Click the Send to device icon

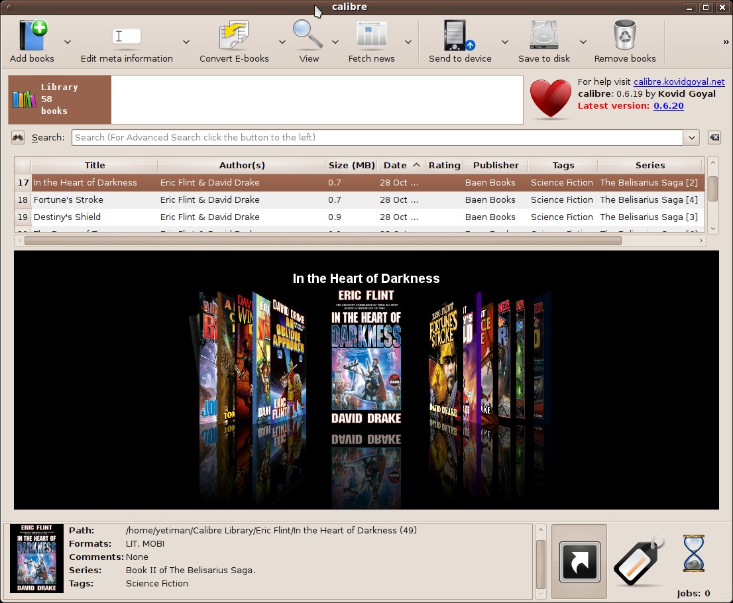point(460,36)
